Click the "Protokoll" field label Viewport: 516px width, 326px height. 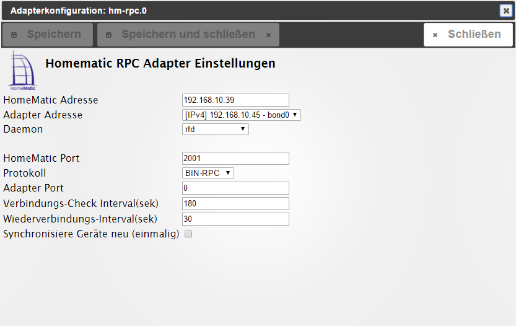click(x=25, y=173)
